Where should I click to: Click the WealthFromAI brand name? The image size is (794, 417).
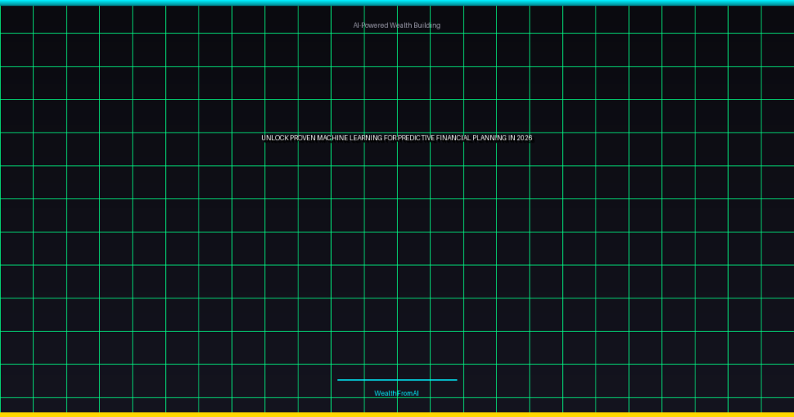[396, 394]
